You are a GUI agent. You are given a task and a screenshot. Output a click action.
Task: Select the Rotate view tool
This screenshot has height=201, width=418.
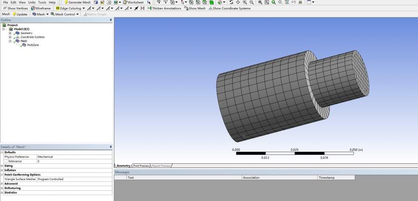[x=231, y=2]
